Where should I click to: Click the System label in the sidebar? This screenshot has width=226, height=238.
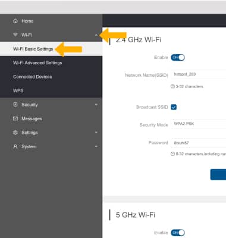(29, 146)
